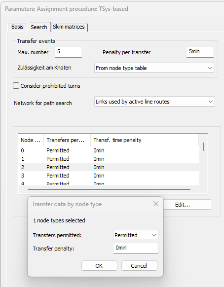The image size is (224, 287).
Task: Open the Transfers permitted dropdown
Action: point(136,235)
